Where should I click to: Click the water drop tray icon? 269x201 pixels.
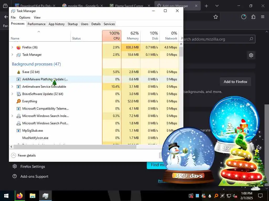point(210,196)
